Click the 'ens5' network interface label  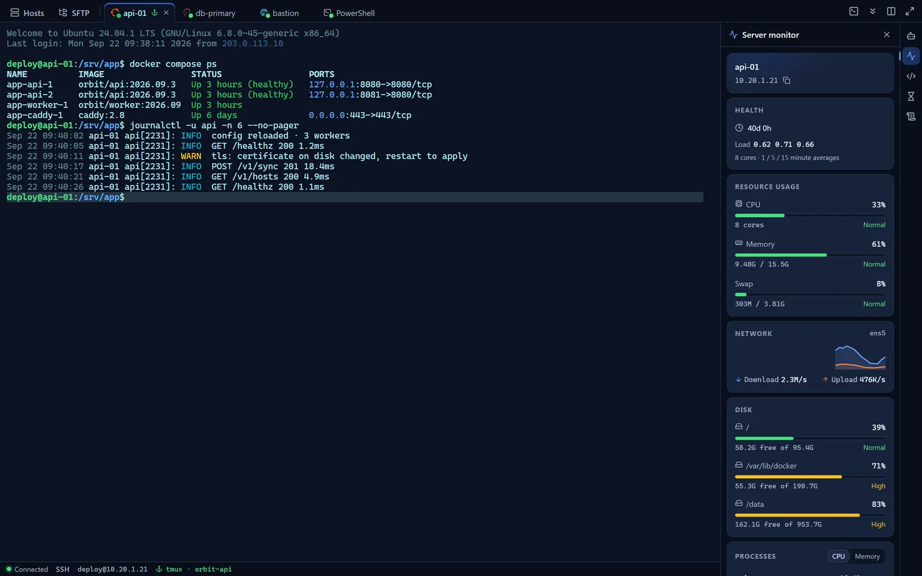[x=877, y=333]
